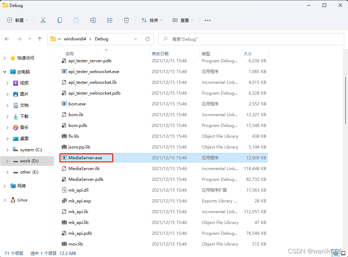Select other (E:) drive
Image resolution: width=348 pixels, height=257 pixels.
click(29, 172)
